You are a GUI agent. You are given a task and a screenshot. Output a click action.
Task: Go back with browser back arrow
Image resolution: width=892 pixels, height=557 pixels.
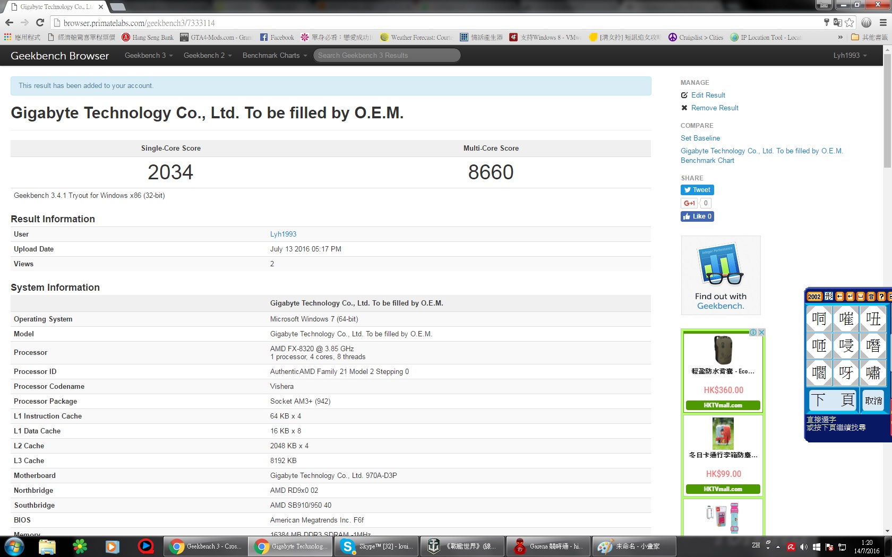click(9, 22)
